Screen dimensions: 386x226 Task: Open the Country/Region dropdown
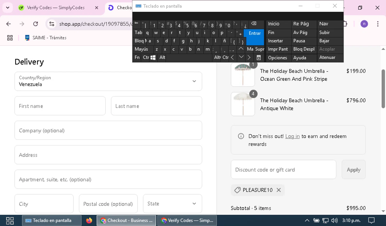(108, 81)
